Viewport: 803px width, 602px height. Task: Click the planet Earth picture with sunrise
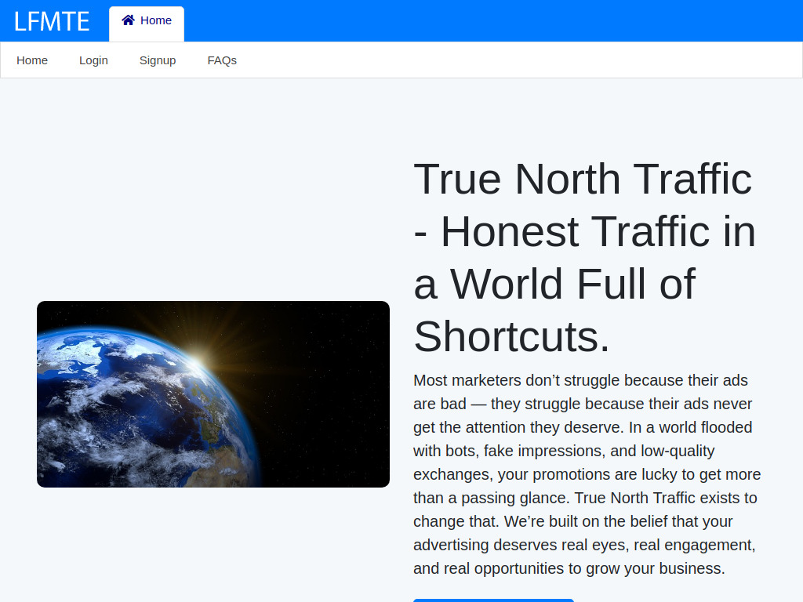click(213, 394)
